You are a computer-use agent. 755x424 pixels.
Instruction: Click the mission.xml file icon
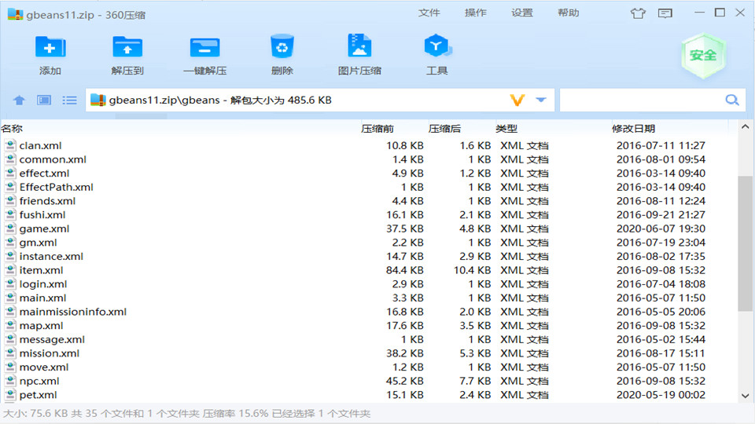click(10, 353)
